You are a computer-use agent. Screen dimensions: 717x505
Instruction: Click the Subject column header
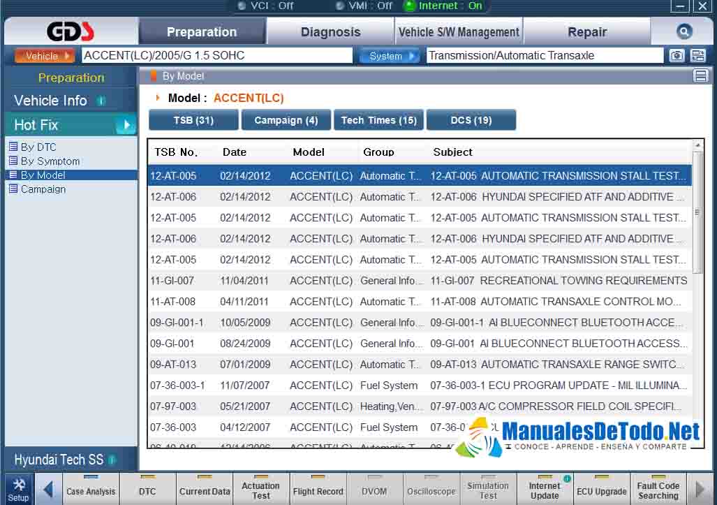452,152
